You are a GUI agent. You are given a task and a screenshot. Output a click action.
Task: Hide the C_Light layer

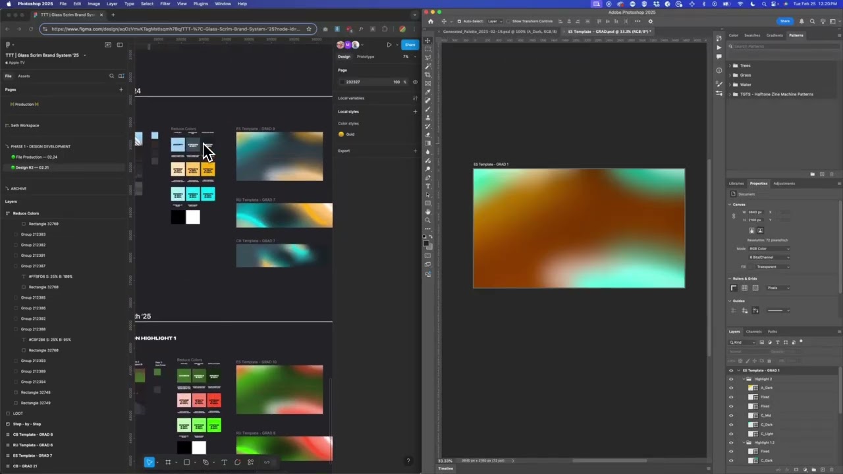click(x=731, y=434)
